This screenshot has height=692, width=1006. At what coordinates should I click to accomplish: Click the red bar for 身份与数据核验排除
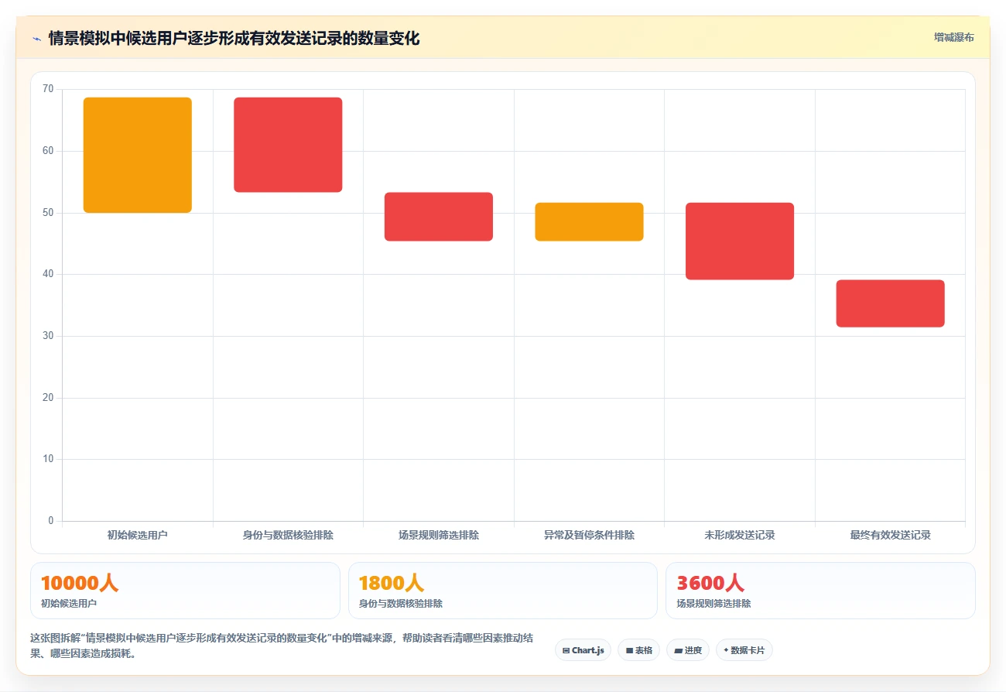click(288, 145)
